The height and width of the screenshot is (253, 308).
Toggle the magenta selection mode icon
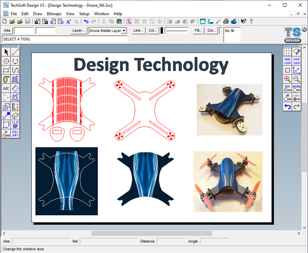point(129,22)
